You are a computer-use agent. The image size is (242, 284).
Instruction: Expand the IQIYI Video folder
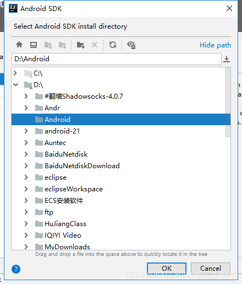(26, 235)
